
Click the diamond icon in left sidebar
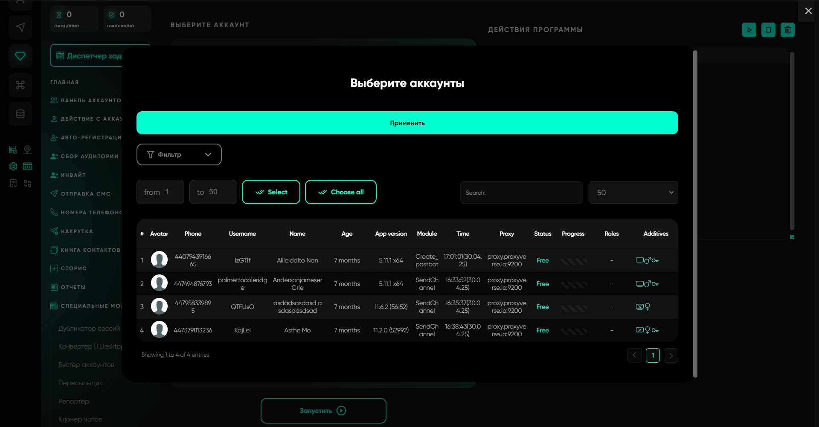pos(20,56)
